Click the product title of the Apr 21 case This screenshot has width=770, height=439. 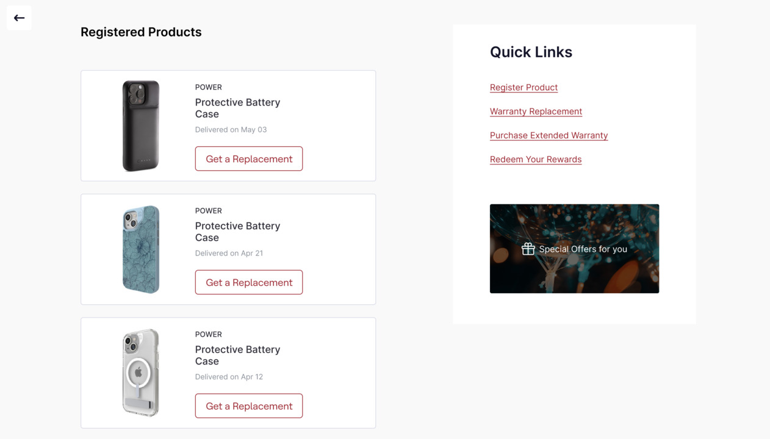(237, 232)
